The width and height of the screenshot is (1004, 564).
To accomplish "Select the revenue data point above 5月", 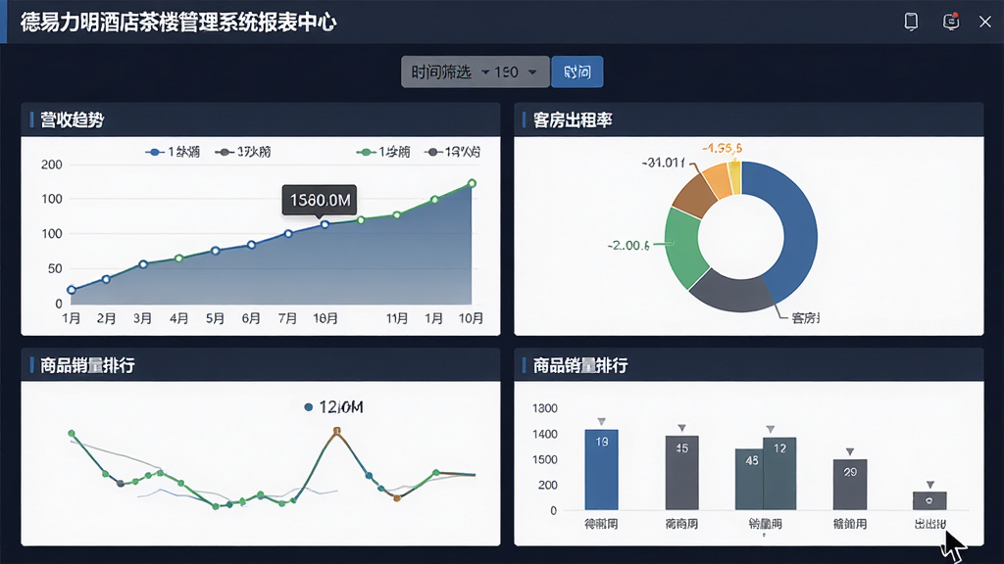I will [215, 251].
